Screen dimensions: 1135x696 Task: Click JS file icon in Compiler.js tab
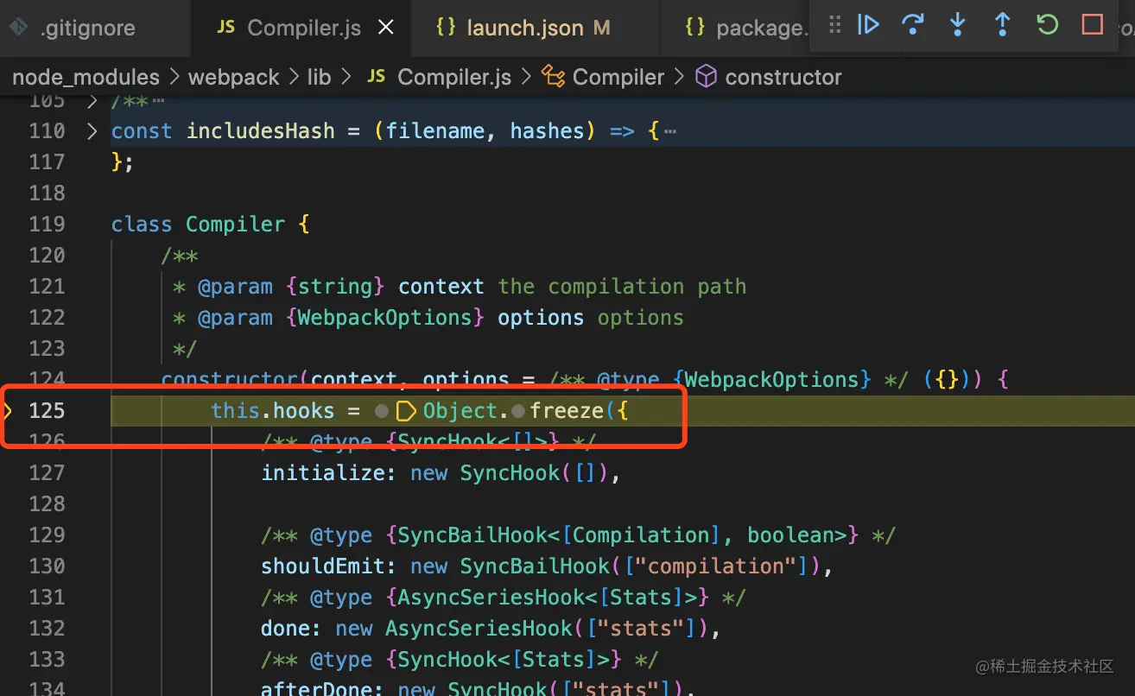(x=226, y=28)
